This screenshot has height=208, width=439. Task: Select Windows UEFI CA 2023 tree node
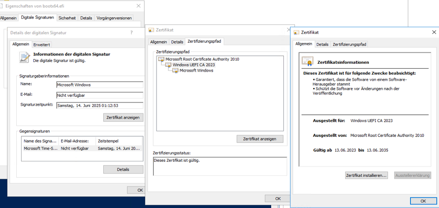[194, 65]
